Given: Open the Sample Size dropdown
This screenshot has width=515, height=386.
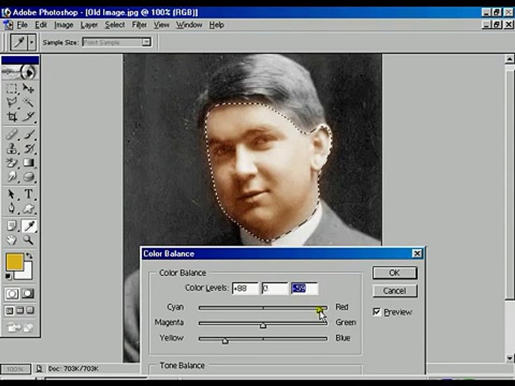Looking at the screenshot, I should (146, 42).
